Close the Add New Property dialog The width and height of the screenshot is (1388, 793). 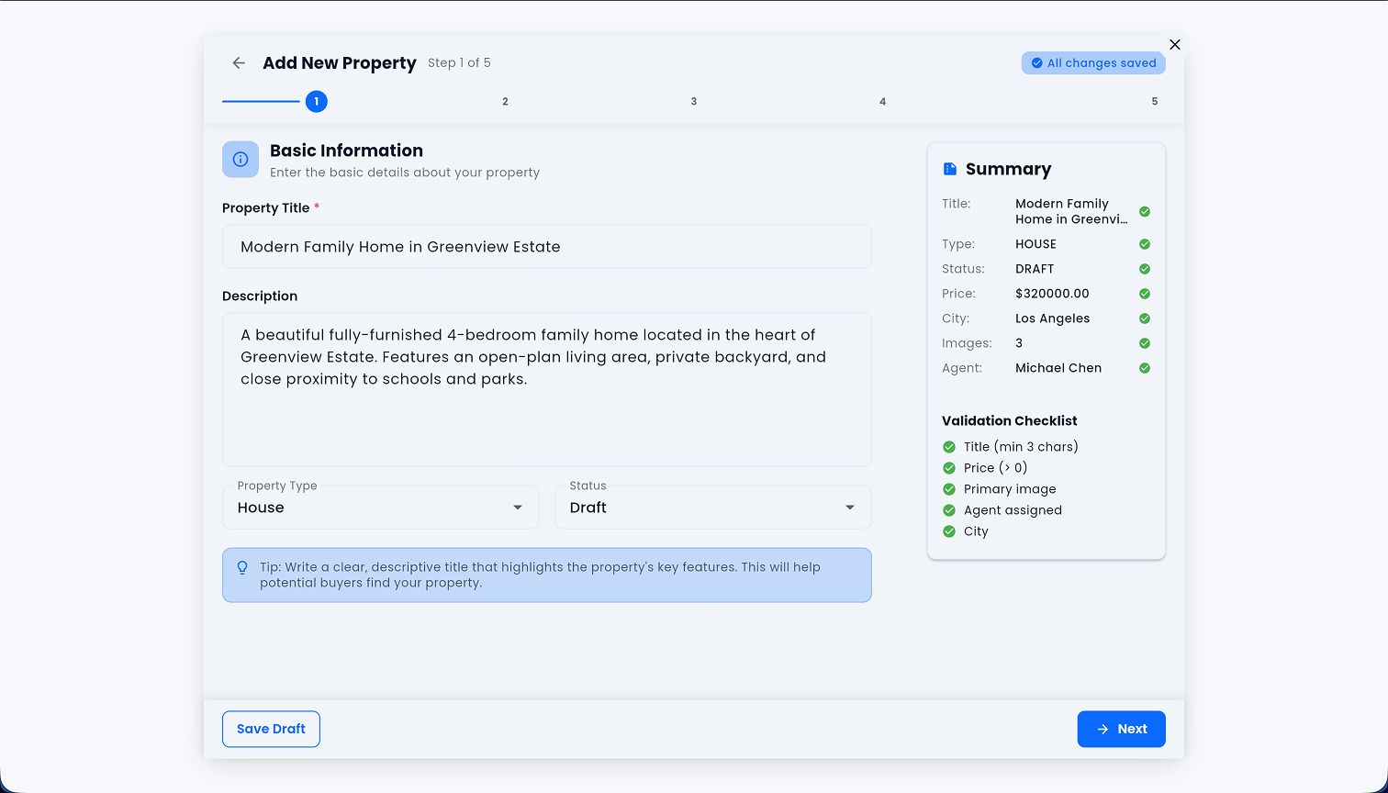click(x=1175, y=45)
